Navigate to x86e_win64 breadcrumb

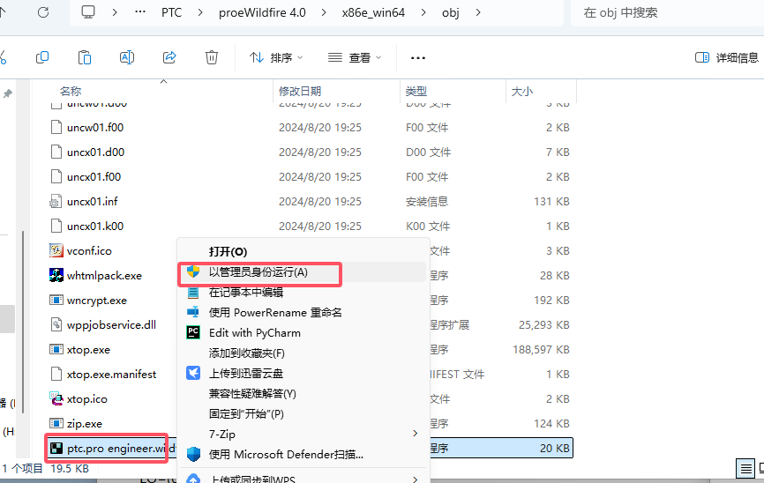click(x=373, y=12)
